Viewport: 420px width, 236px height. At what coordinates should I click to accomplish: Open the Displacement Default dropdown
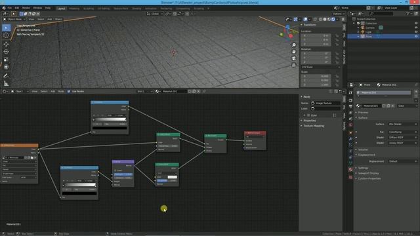point(402,161)
